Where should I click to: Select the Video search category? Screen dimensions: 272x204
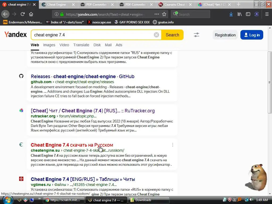(64, 45)
